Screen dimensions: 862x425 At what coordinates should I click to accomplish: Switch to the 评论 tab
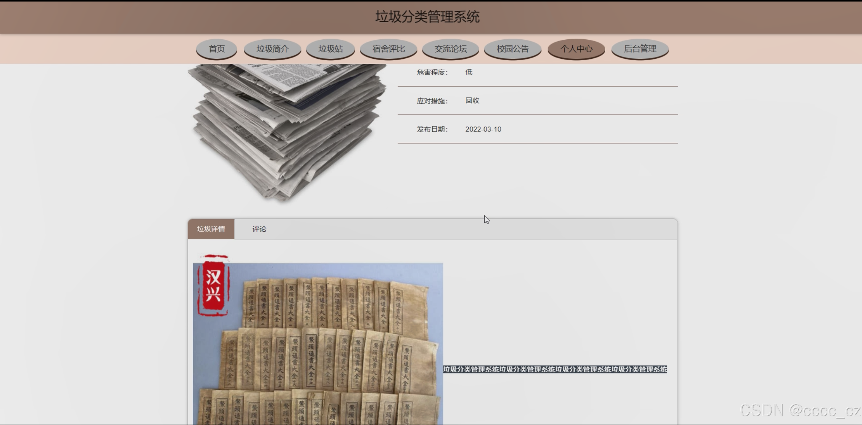259,229
